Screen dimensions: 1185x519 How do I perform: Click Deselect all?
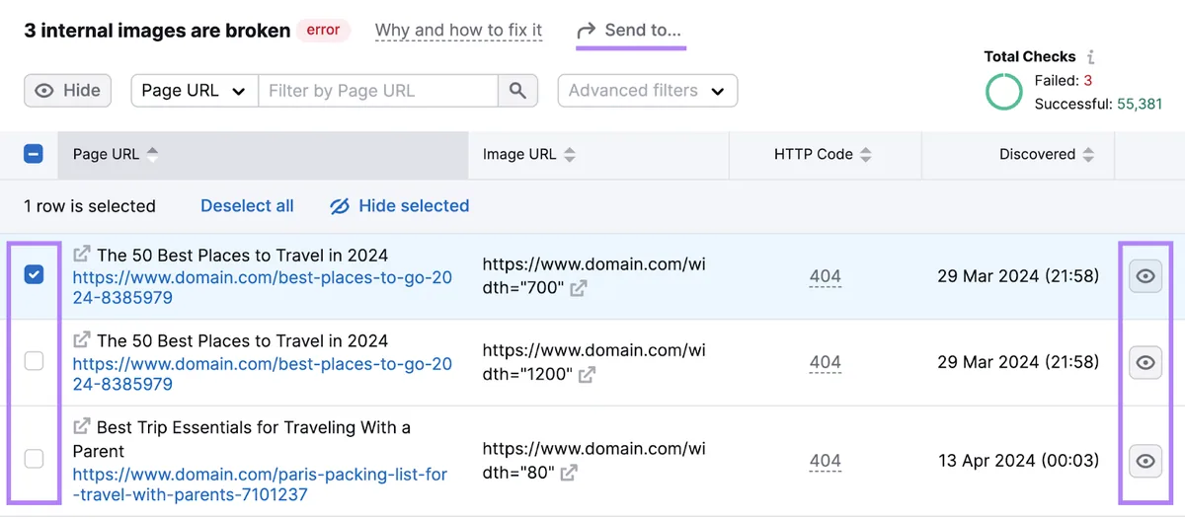click(247, 206)
